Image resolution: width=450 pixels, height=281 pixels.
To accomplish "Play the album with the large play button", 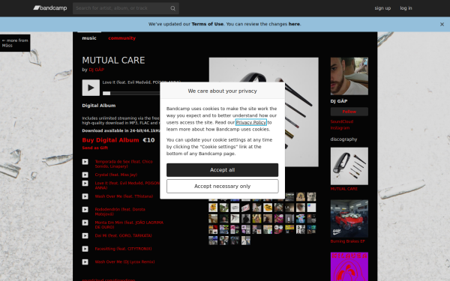I will [91, 88].
